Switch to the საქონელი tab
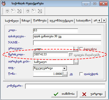 pos(12,21)
